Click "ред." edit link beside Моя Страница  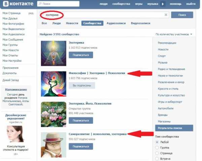(x=31, y=13)
